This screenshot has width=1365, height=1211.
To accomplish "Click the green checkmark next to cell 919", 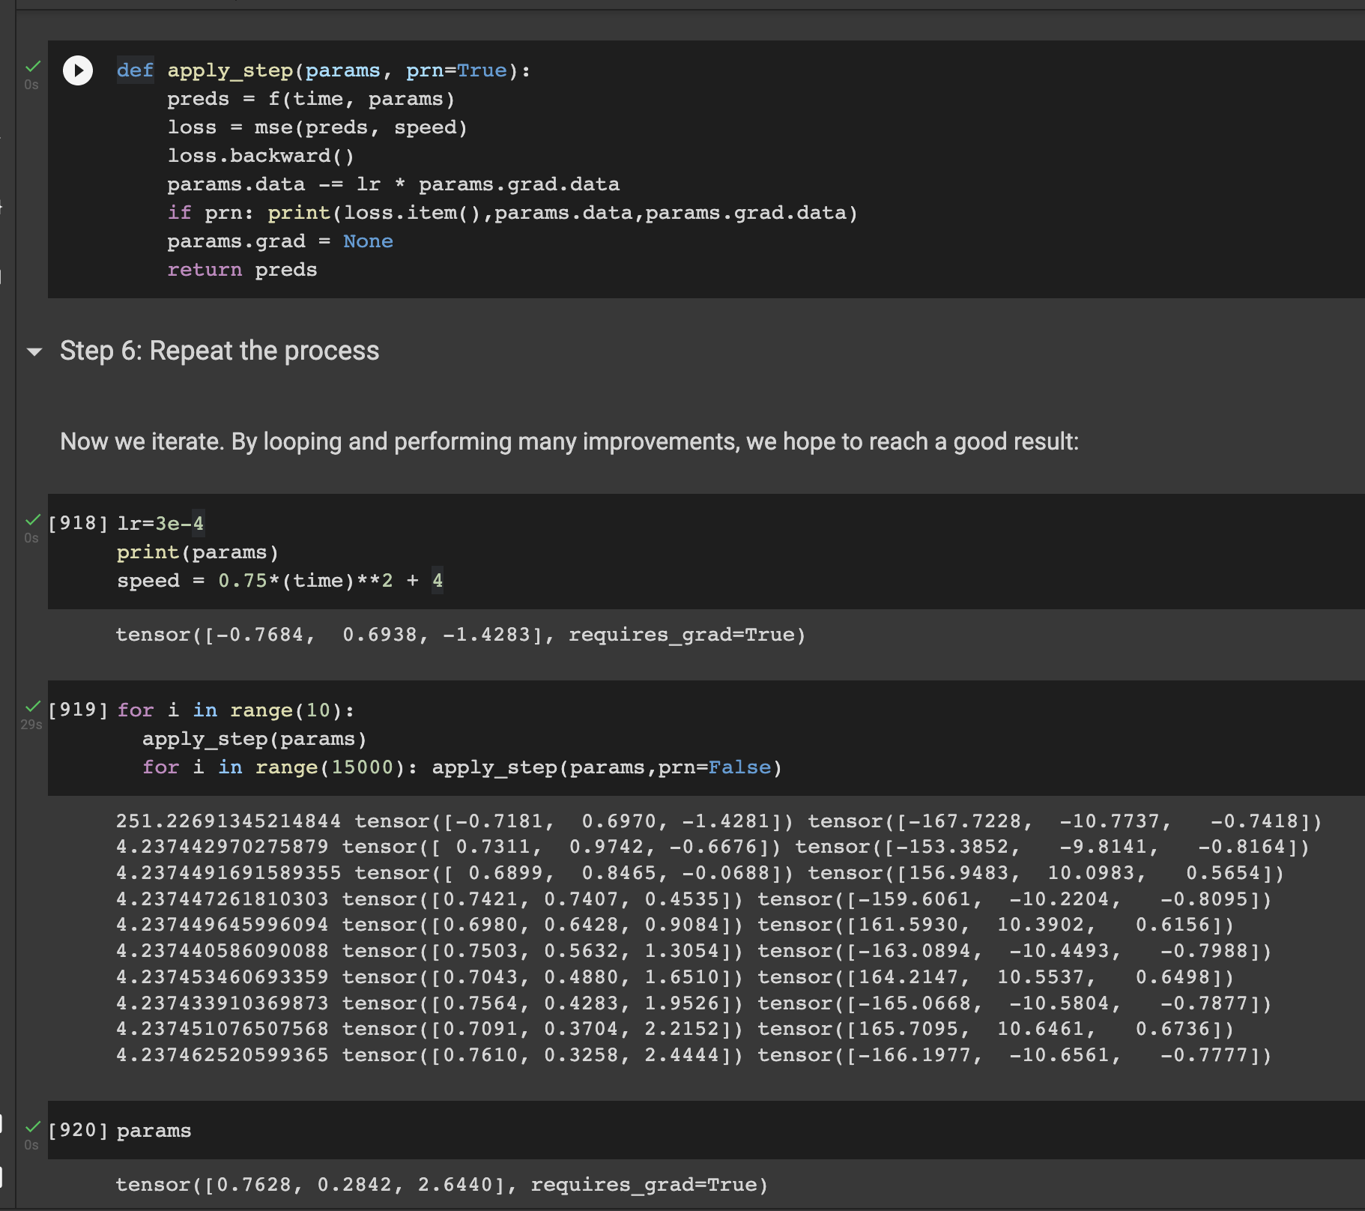I will [33, 707].
